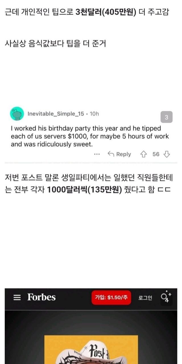Select the bold 1000달러씩(135만원) text
This screenshot has width=182, height=364.
(84, 190)
